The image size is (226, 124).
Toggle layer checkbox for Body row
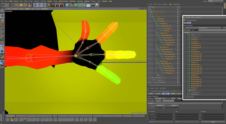[178, 7]
